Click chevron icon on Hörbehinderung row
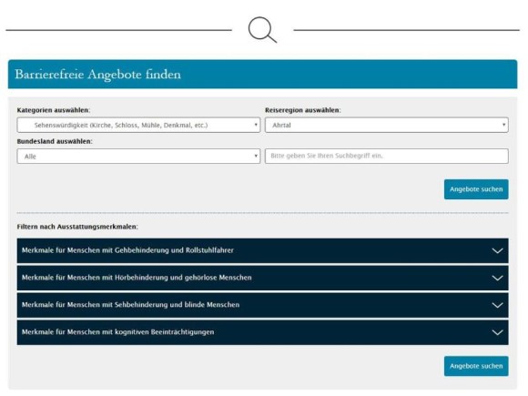This screenshot has width=528, height=396. (x=497, y=278)
